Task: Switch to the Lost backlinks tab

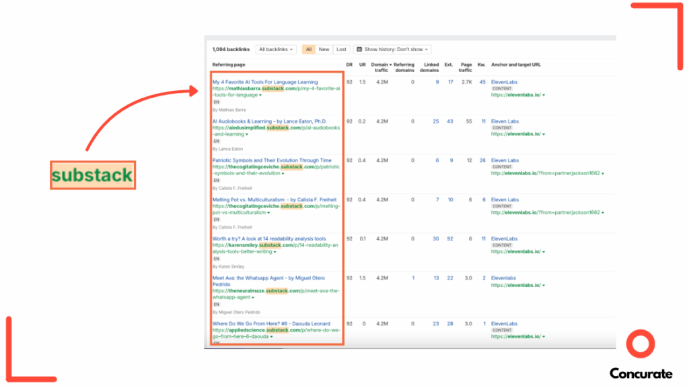Action: (x=341, y=49)
